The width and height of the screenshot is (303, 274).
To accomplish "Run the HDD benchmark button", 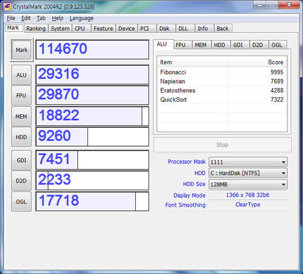I will click(x=21, y=137).
